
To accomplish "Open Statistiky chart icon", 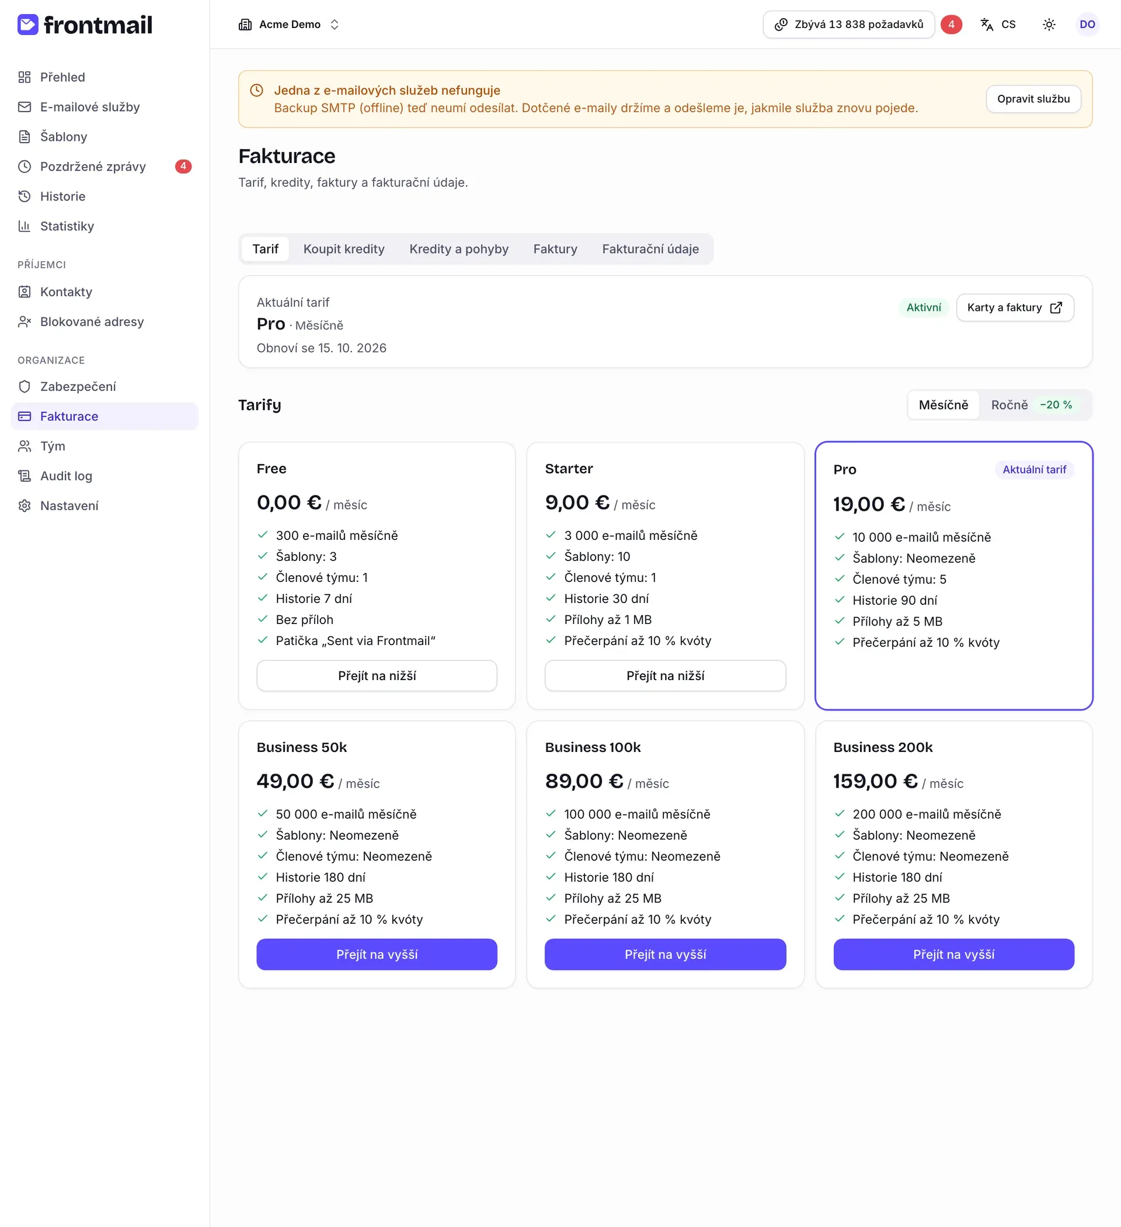I will (25, 227).
